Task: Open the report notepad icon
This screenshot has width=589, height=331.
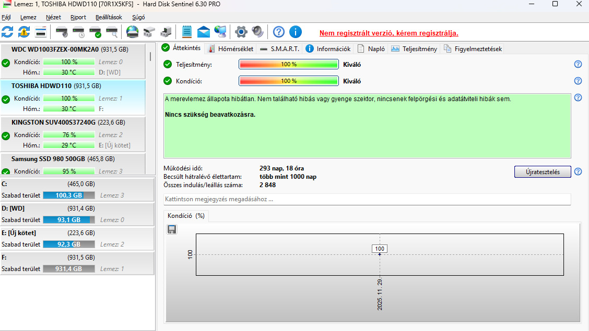Action: (x=187, y=32)
